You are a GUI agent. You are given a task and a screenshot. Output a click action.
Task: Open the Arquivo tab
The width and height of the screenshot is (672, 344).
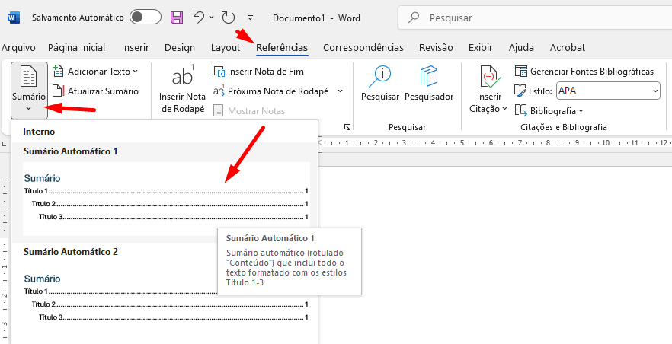[18, 47]
